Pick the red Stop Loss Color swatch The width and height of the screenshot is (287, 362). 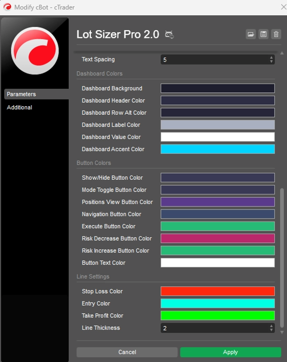coord(218,291)
